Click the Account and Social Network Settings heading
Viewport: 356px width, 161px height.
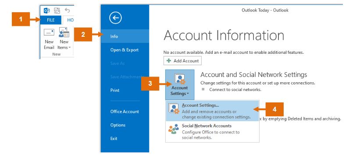pyautogui.click(x=254, y=74)
